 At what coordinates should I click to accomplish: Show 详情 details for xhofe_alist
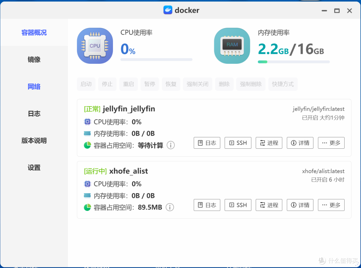click(300, 205)
